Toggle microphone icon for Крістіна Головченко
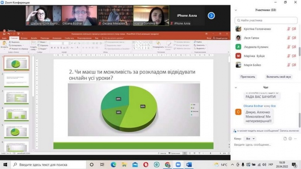The height and width of the screenshot is (169, 301). pos(289,29)
